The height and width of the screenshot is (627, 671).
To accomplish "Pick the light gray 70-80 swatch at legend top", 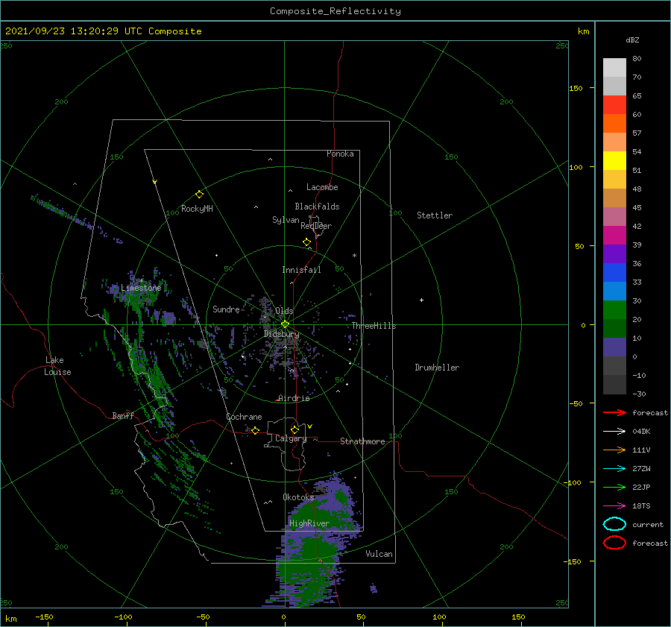I will click(614, 67).
